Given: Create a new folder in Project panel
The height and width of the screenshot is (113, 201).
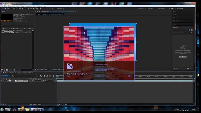Looking at the screenshot, I should click(x=4, y=70).
